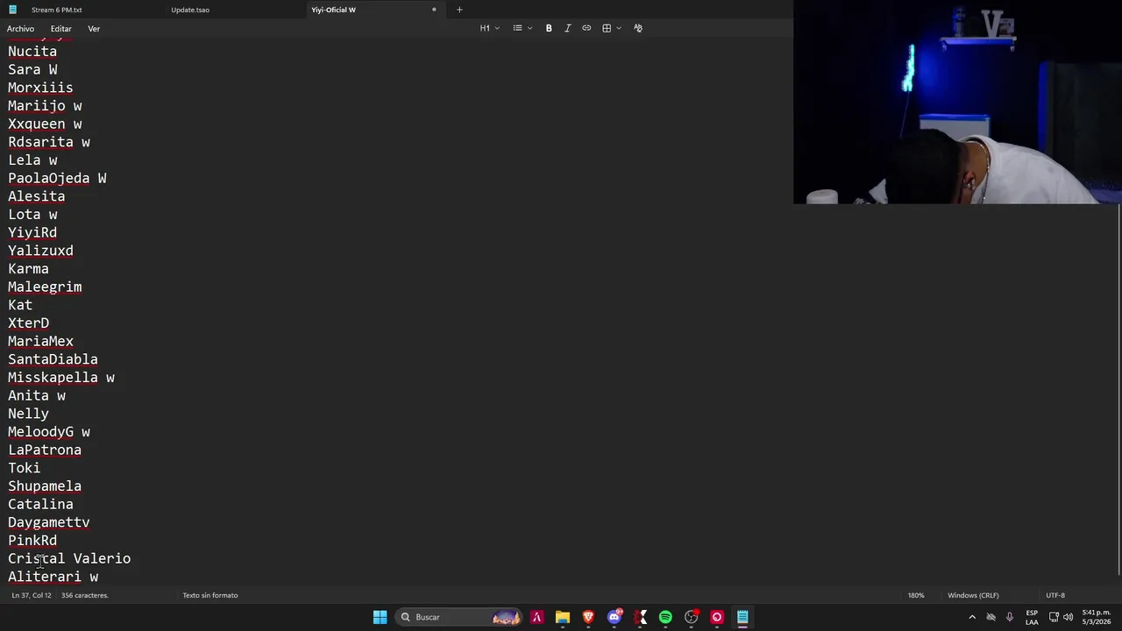Viewport: 1122px width, 631px height.
Task: Switch to the Stream 6 PM.txt tab
Action: point(57,10)
